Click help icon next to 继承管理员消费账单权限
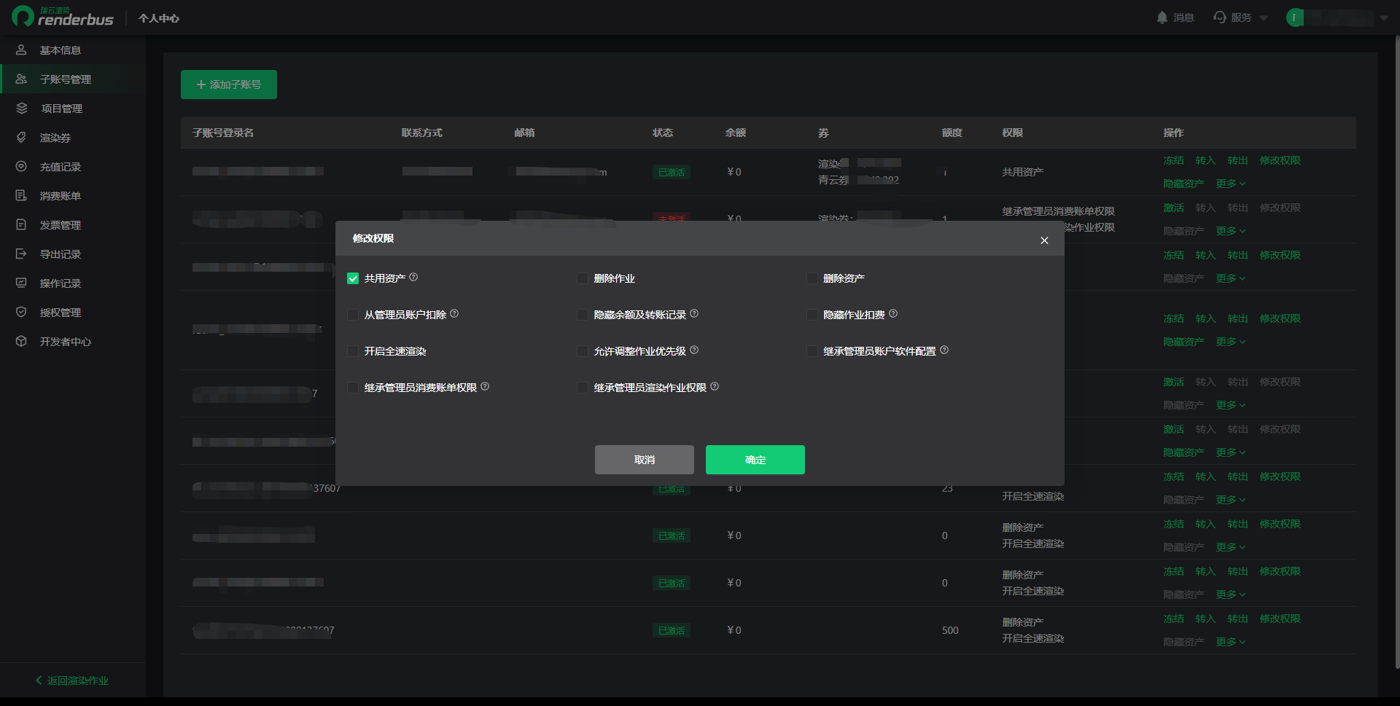 (x=485, y=386)
